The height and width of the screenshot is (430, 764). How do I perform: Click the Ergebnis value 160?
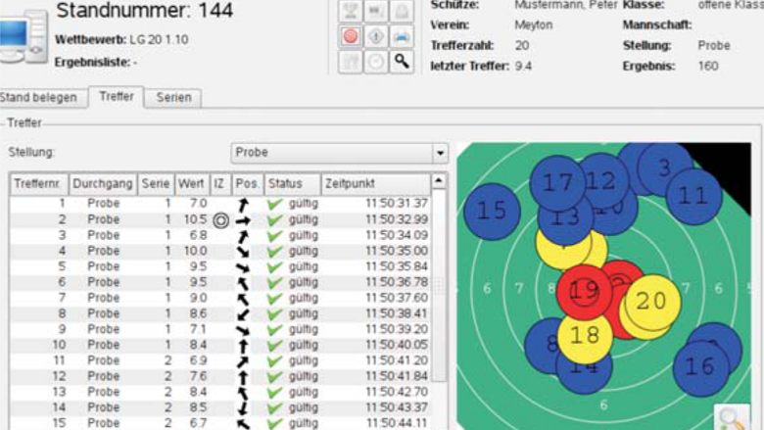[x=708, y=66]
